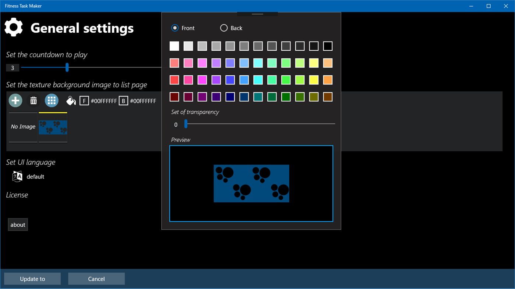Pick the dark maroon color swatch
Viewport: 515px width, 289px height.
point(174,97)
